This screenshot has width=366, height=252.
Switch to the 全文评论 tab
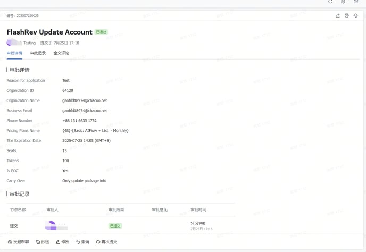tap(61, 53)
